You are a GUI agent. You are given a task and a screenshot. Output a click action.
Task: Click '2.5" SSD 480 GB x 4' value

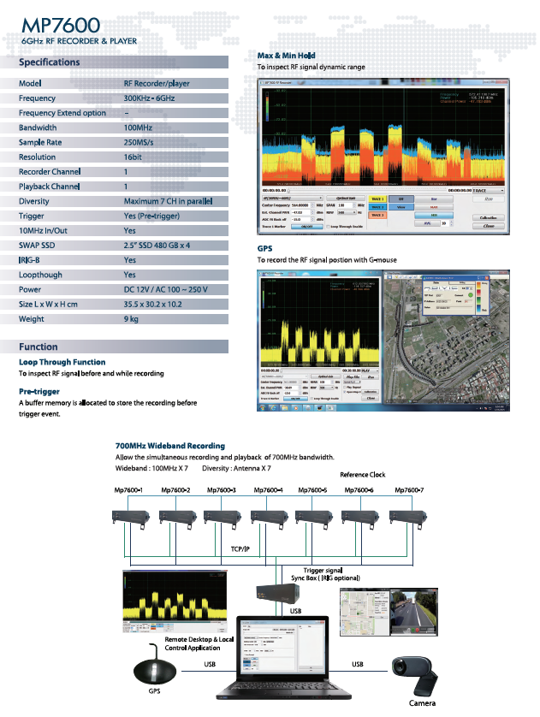click(157, 246)
